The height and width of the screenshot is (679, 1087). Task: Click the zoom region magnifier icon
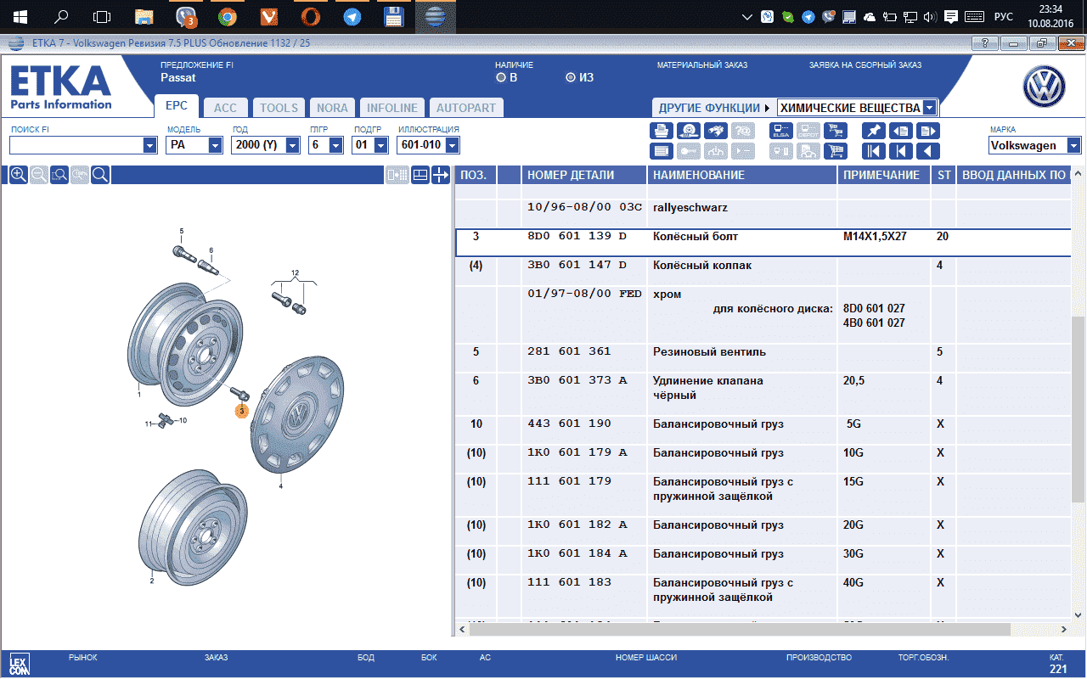pyautogui.click(x=59, y=175)
